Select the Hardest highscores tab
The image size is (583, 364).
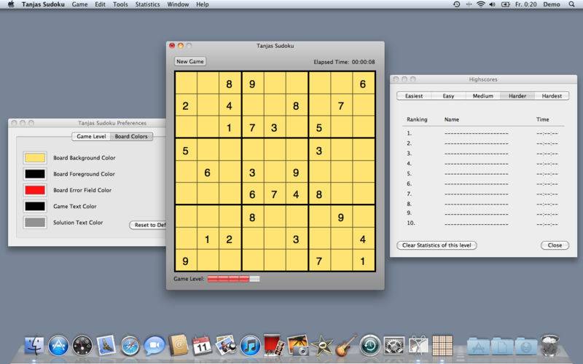tap(552, 96)
